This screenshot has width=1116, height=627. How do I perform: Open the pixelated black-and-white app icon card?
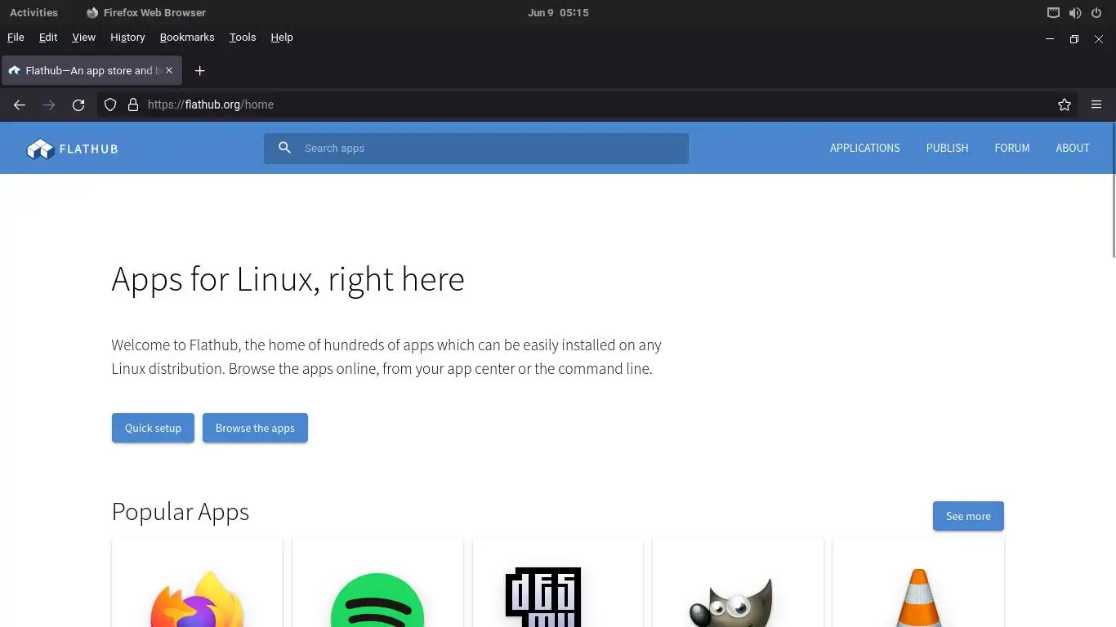coord(558,583)
